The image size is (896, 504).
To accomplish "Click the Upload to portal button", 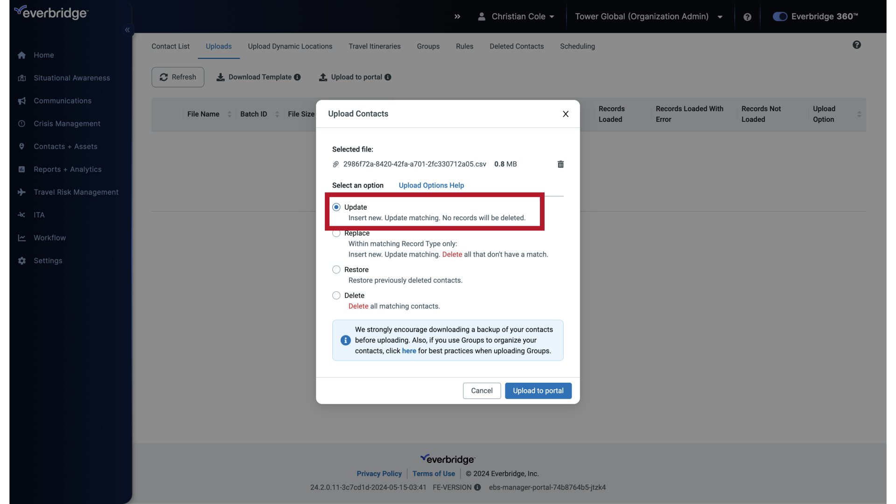I will pyautogui.click(x=538, y=391).
